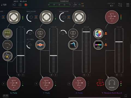Open the rainbow spectrum plugin on channel 9
This screenshot has width=131, height=98.
pos(98,45)
